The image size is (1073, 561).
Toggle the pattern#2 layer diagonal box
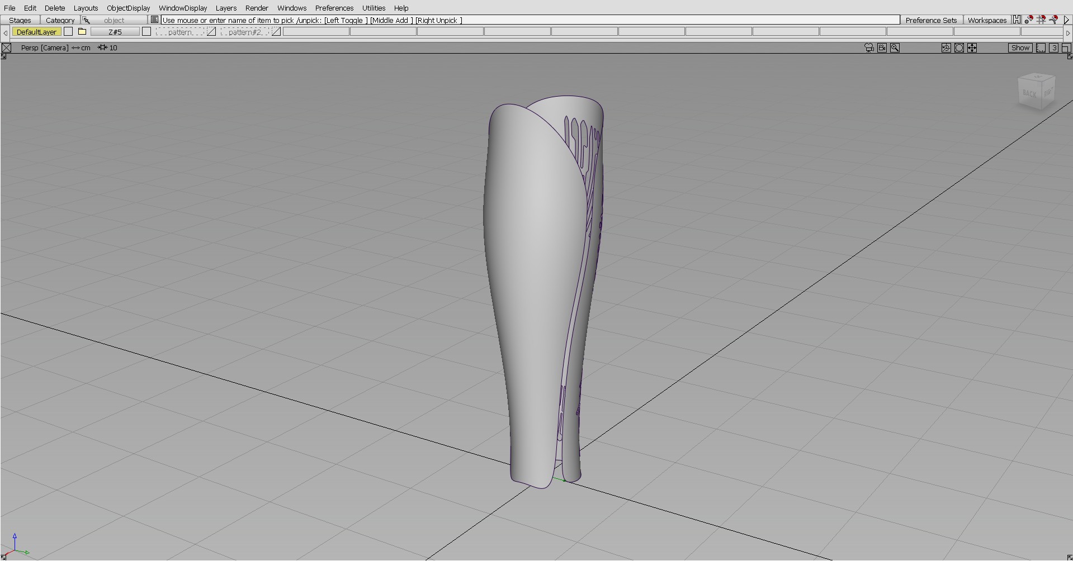tap(276, 32)
